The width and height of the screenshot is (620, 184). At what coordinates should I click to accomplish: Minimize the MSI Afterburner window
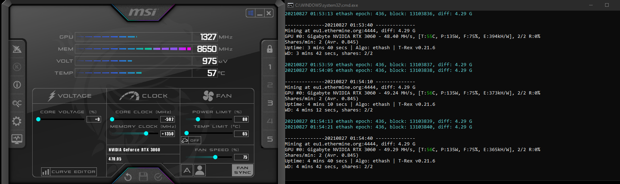[260, 13]
